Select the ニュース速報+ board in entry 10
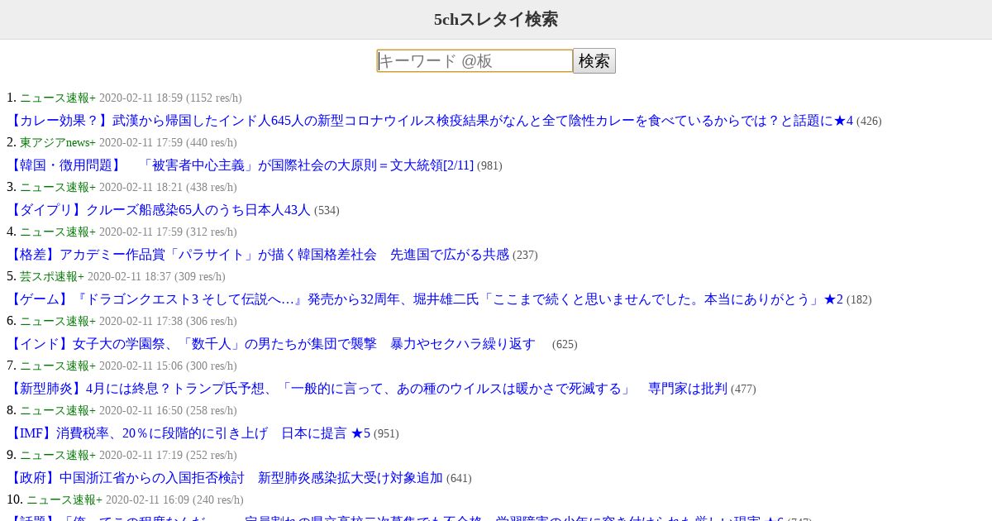The width and height of the screenshot is (992, 521). 64,500
